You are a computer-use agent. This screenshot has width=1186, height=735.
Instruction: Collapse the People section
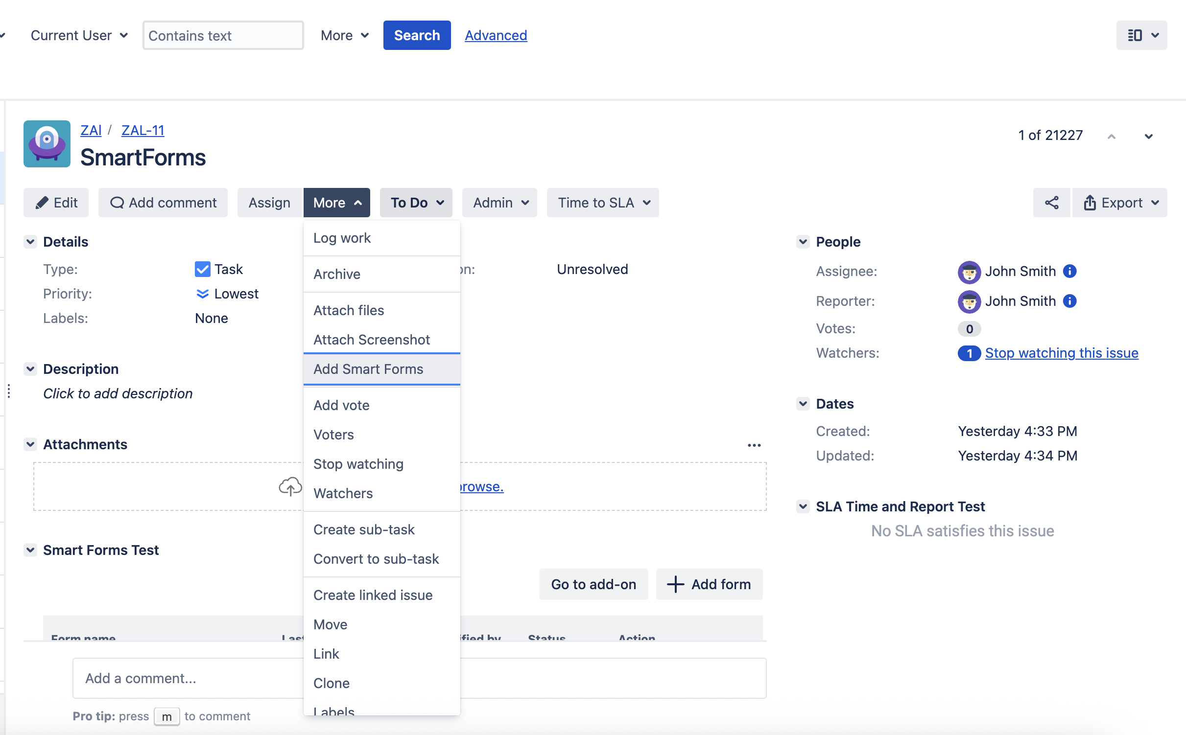tap(803, 242)
